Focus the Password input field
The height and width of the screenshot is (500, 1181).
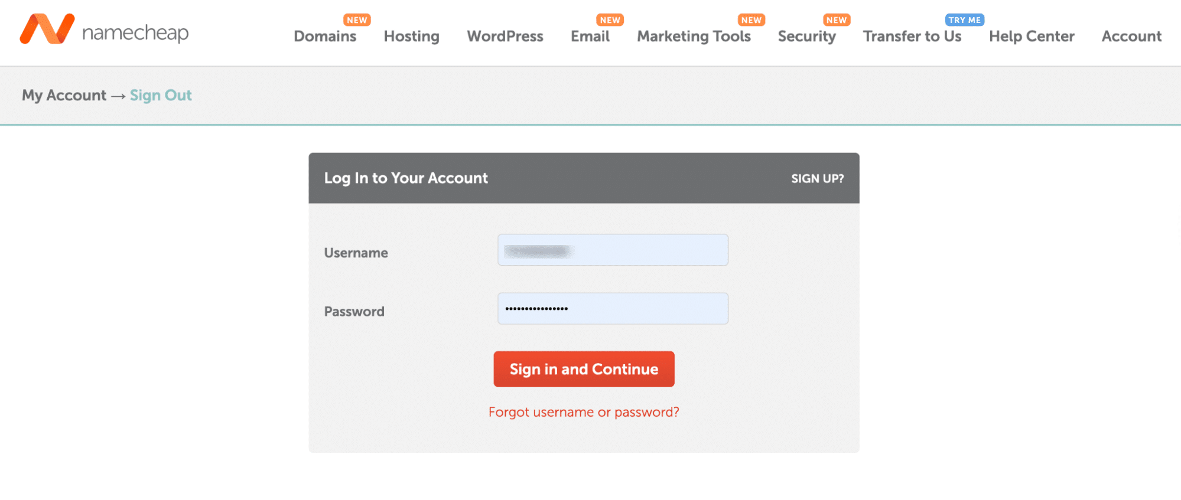(x=613, y=309)
